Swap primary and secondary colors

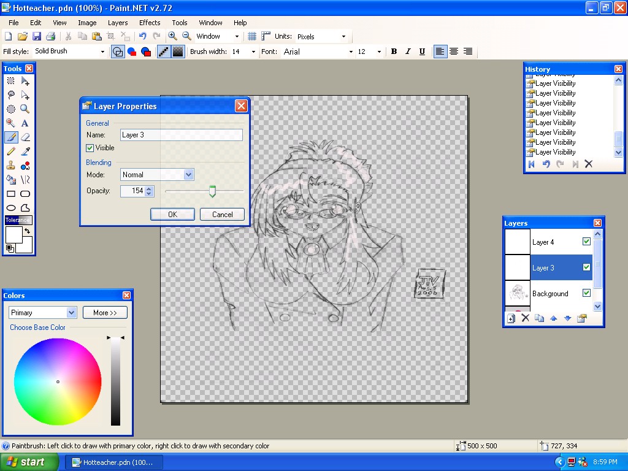(27, 231)
